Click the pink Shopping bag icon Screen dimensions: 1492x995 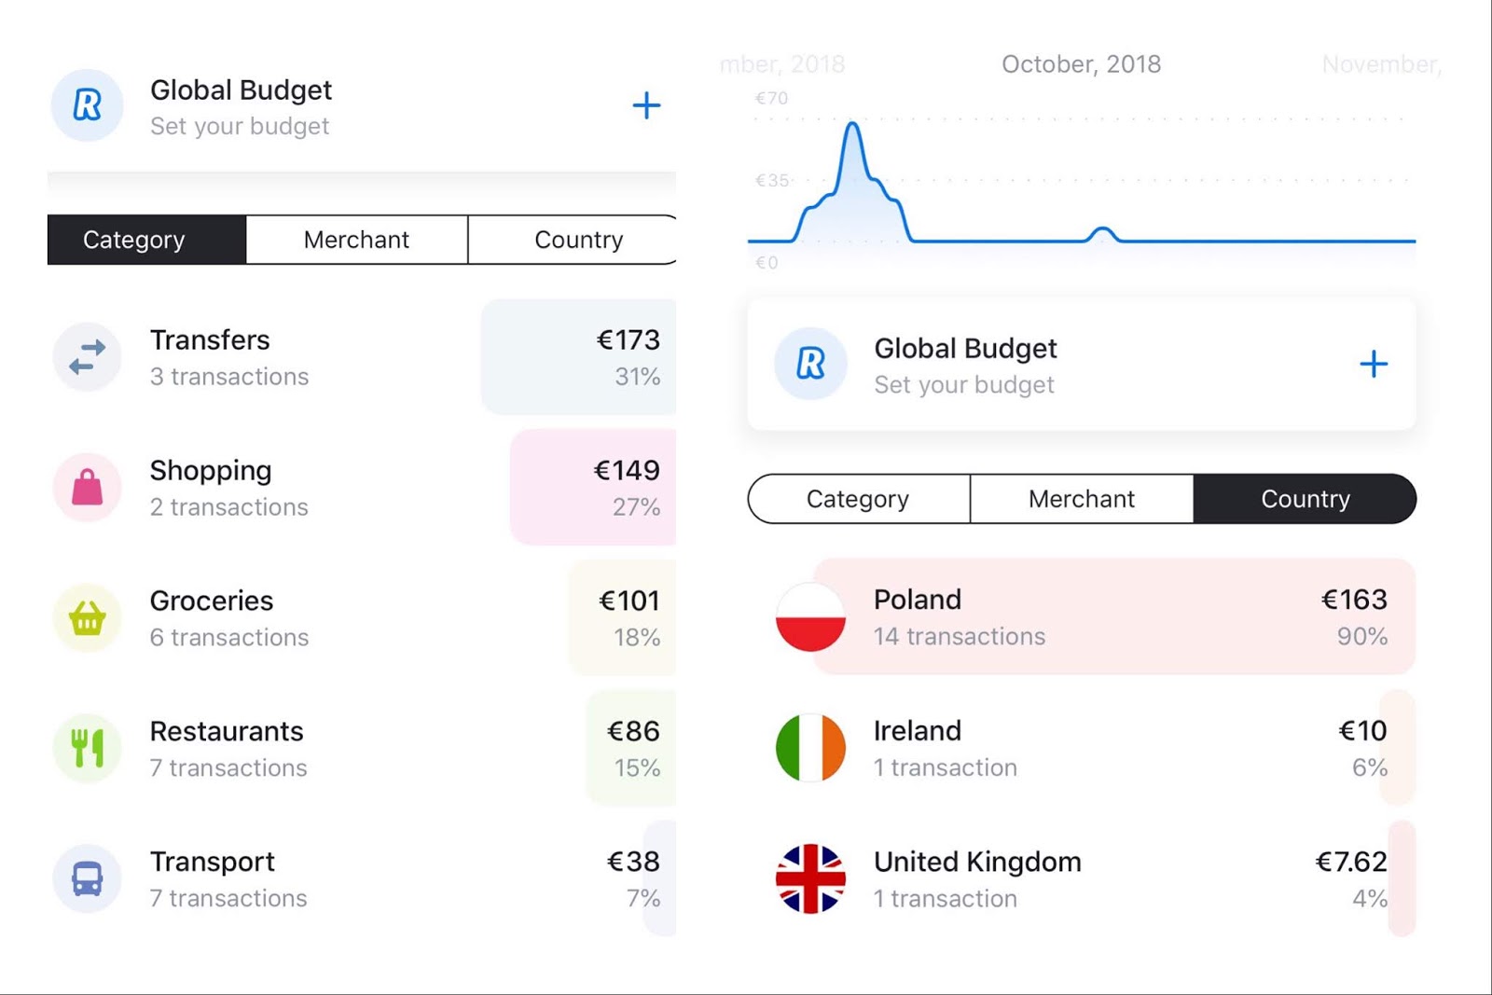coord(87,488)
